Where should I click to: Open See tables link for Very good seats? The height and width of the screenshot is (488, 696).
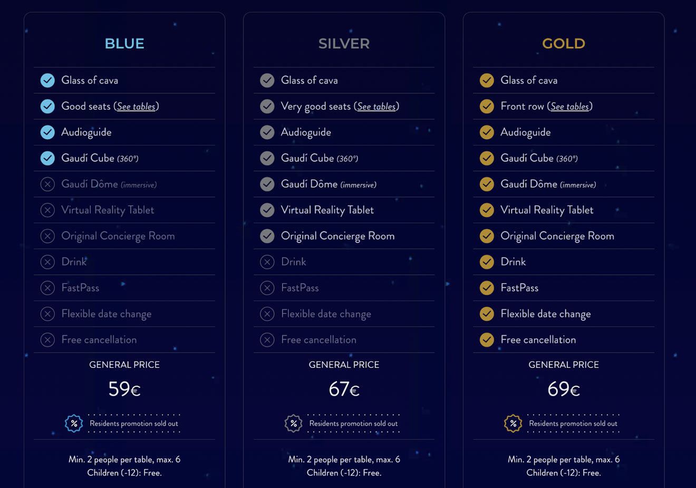click(x=376, y=106)
